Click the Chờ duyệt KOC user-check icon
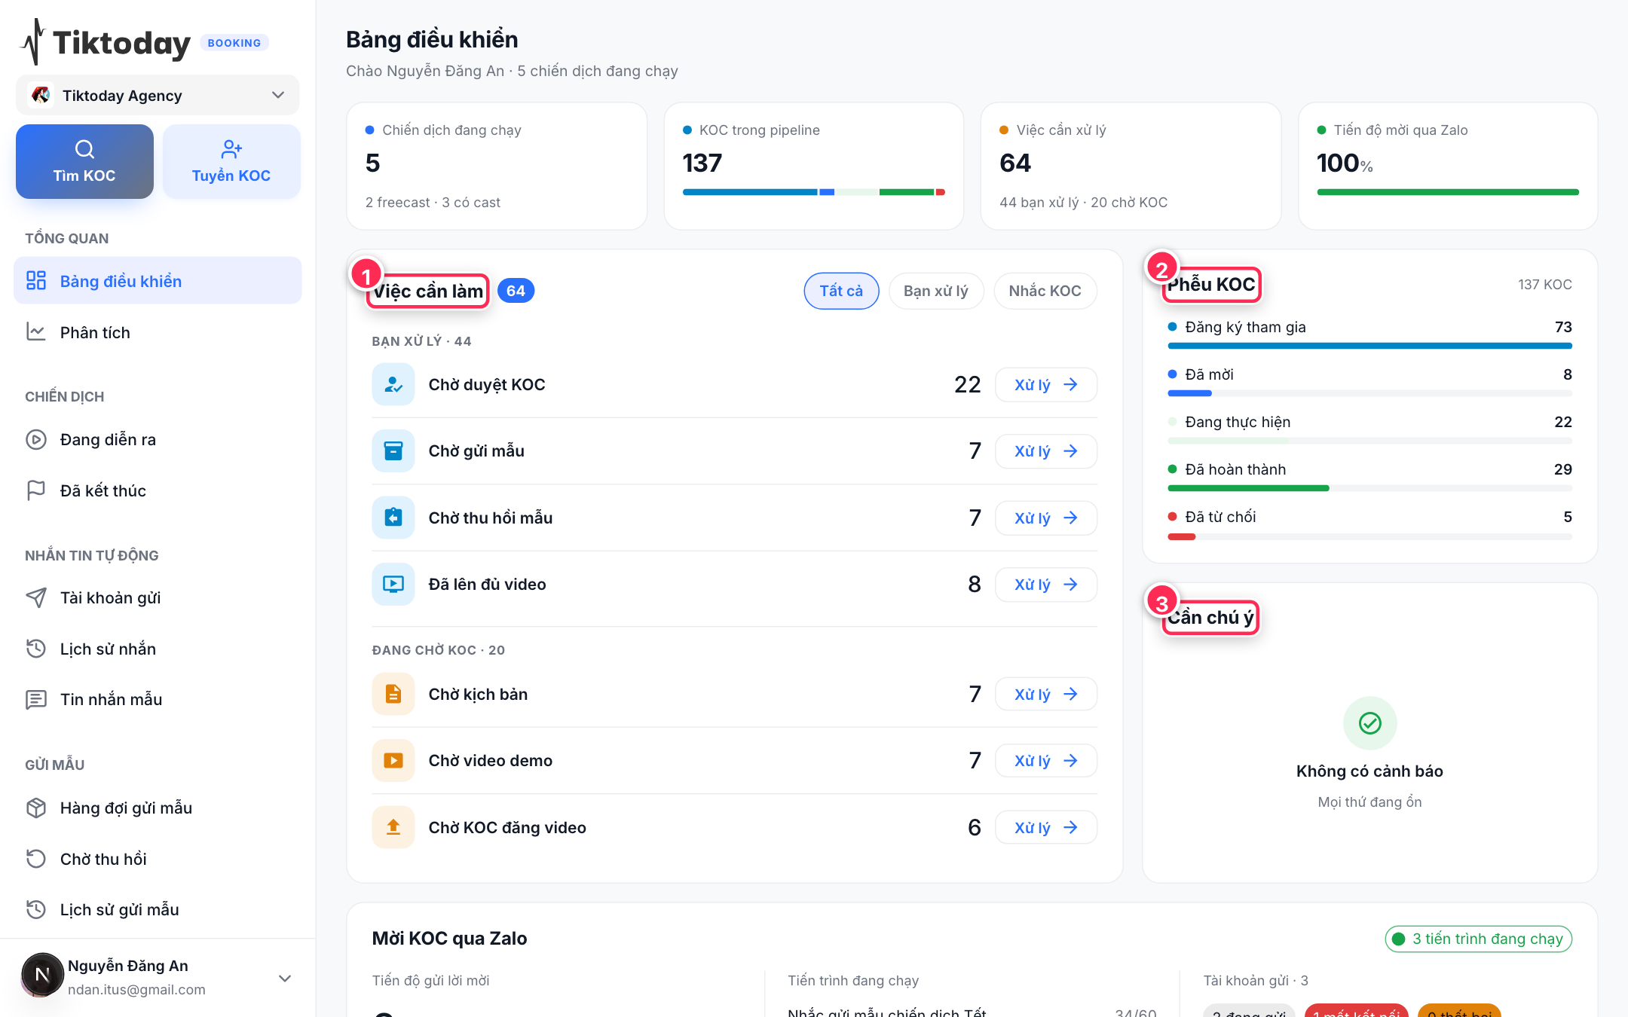 point(393,384)
